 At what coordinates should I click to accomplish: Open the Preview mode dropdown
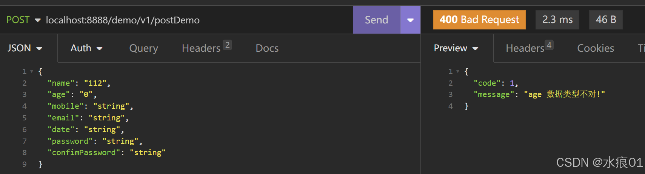click(x=456, y=48)
